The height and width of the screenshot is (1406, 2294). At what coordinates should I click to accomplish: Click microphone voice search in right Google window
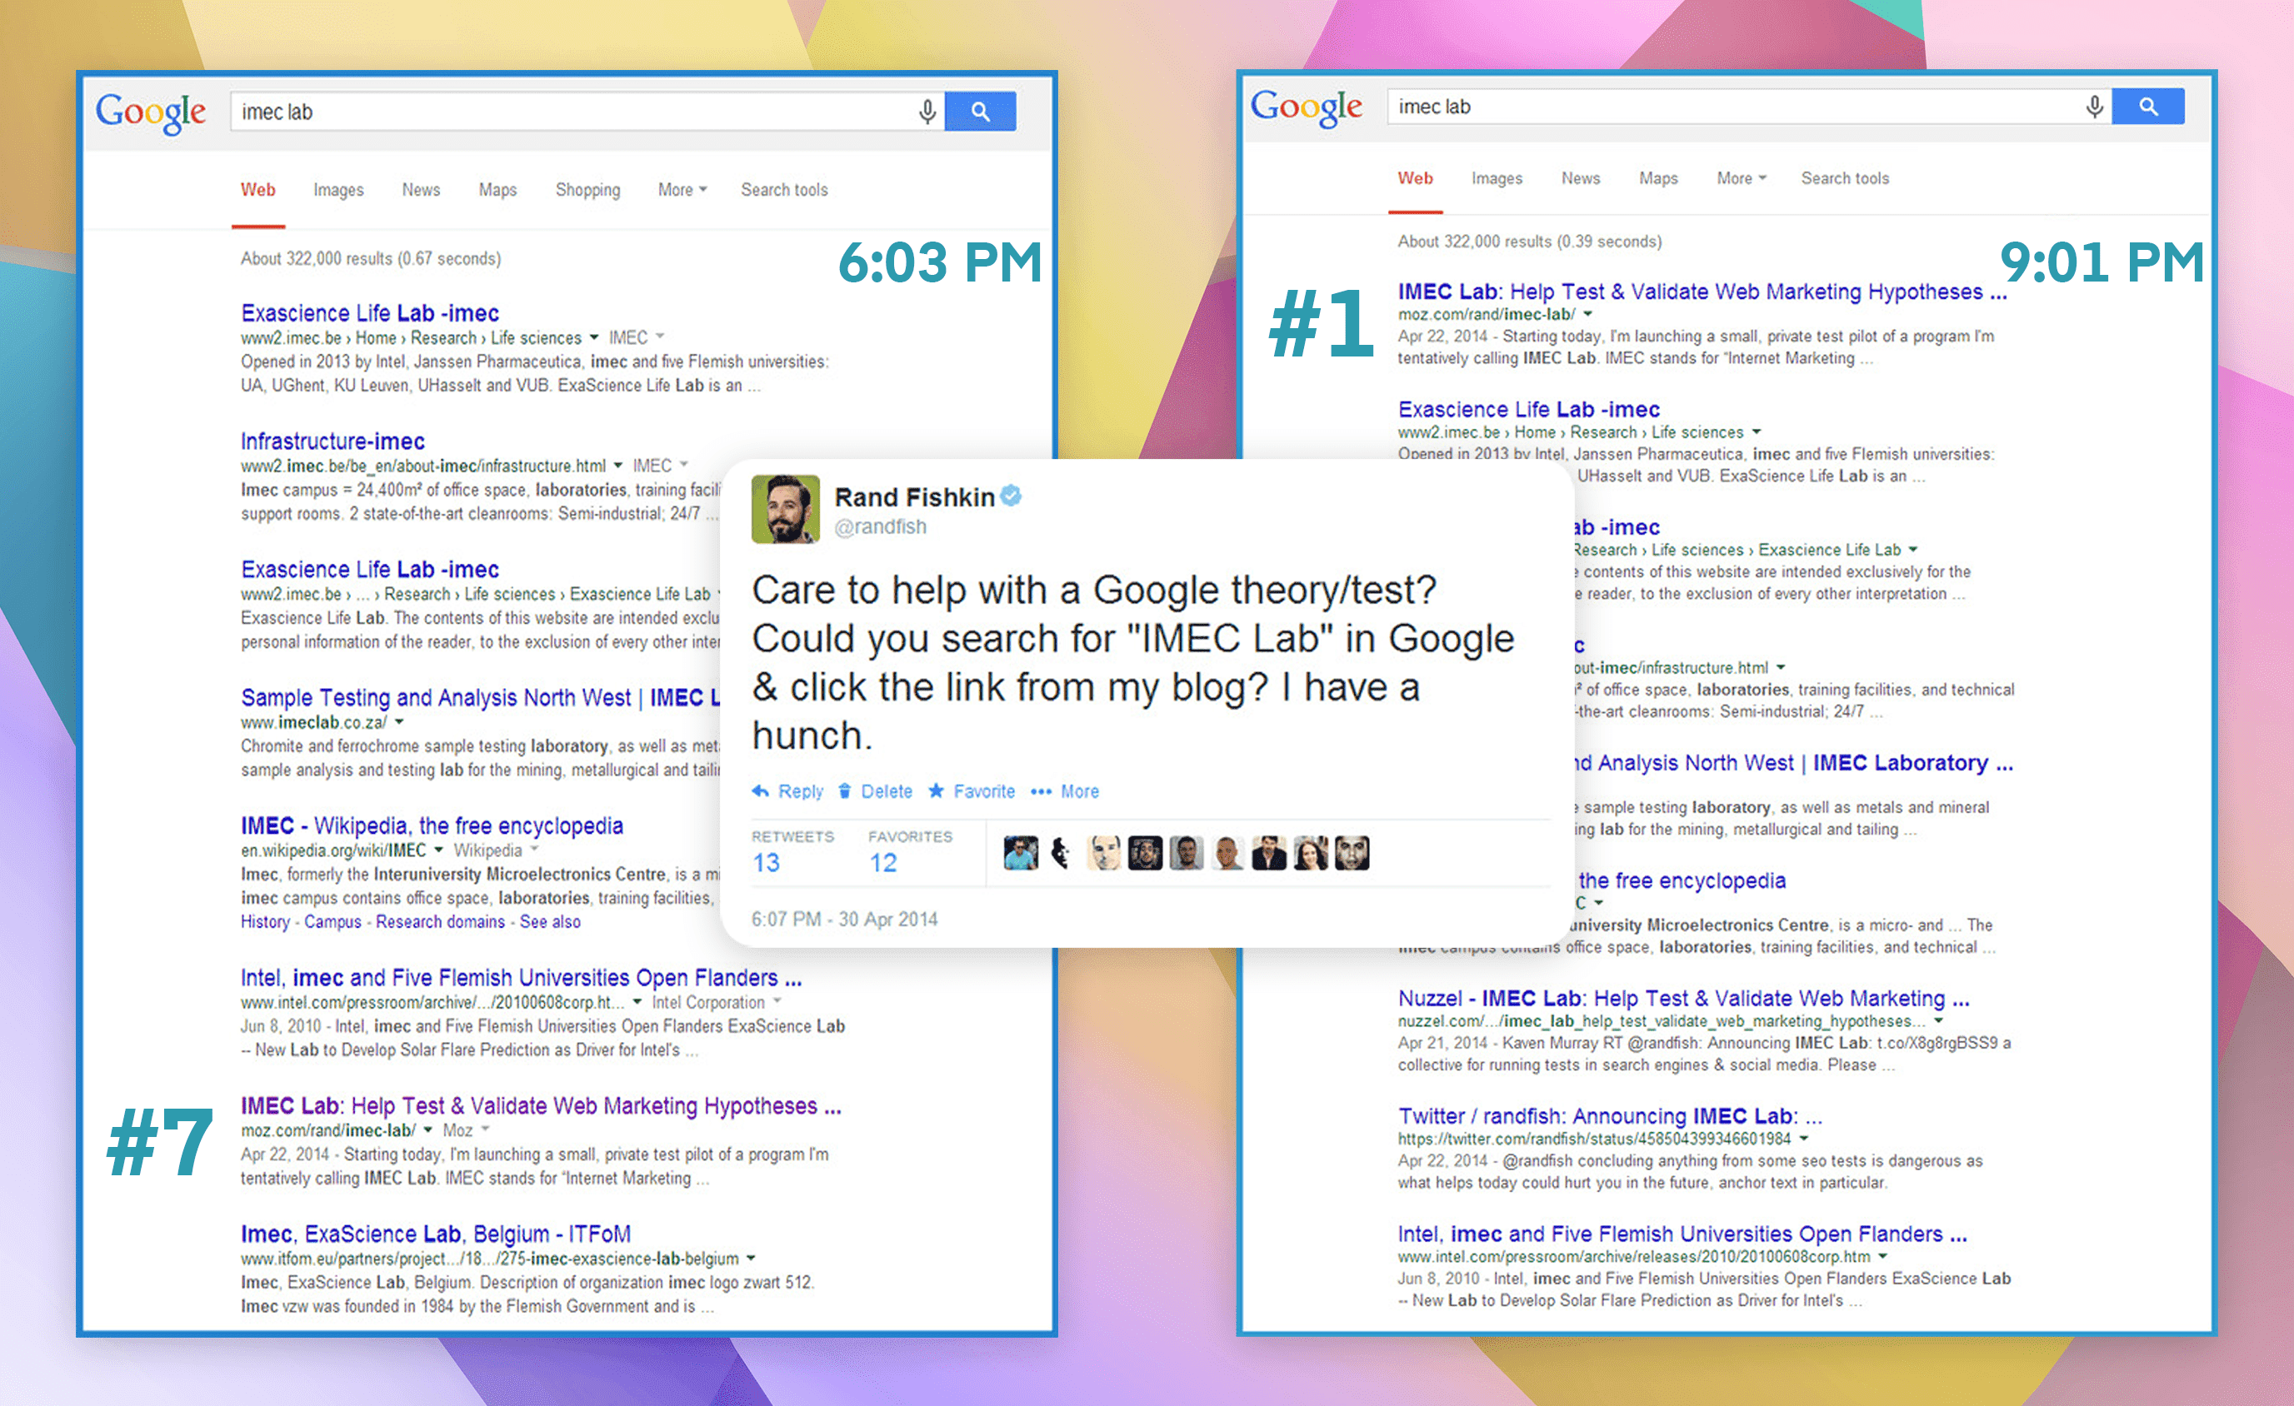pyautogui.click(x=2095, y=107)
